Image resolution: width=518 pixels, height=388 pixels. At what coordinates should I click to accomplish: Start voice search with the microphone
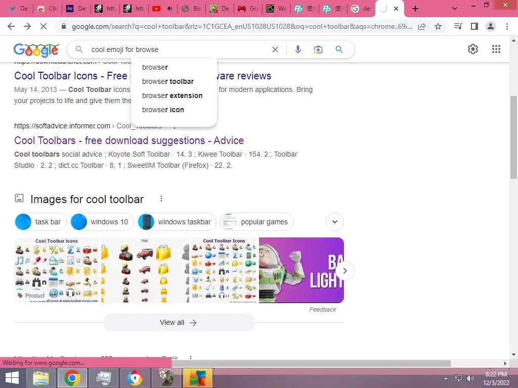297,50
